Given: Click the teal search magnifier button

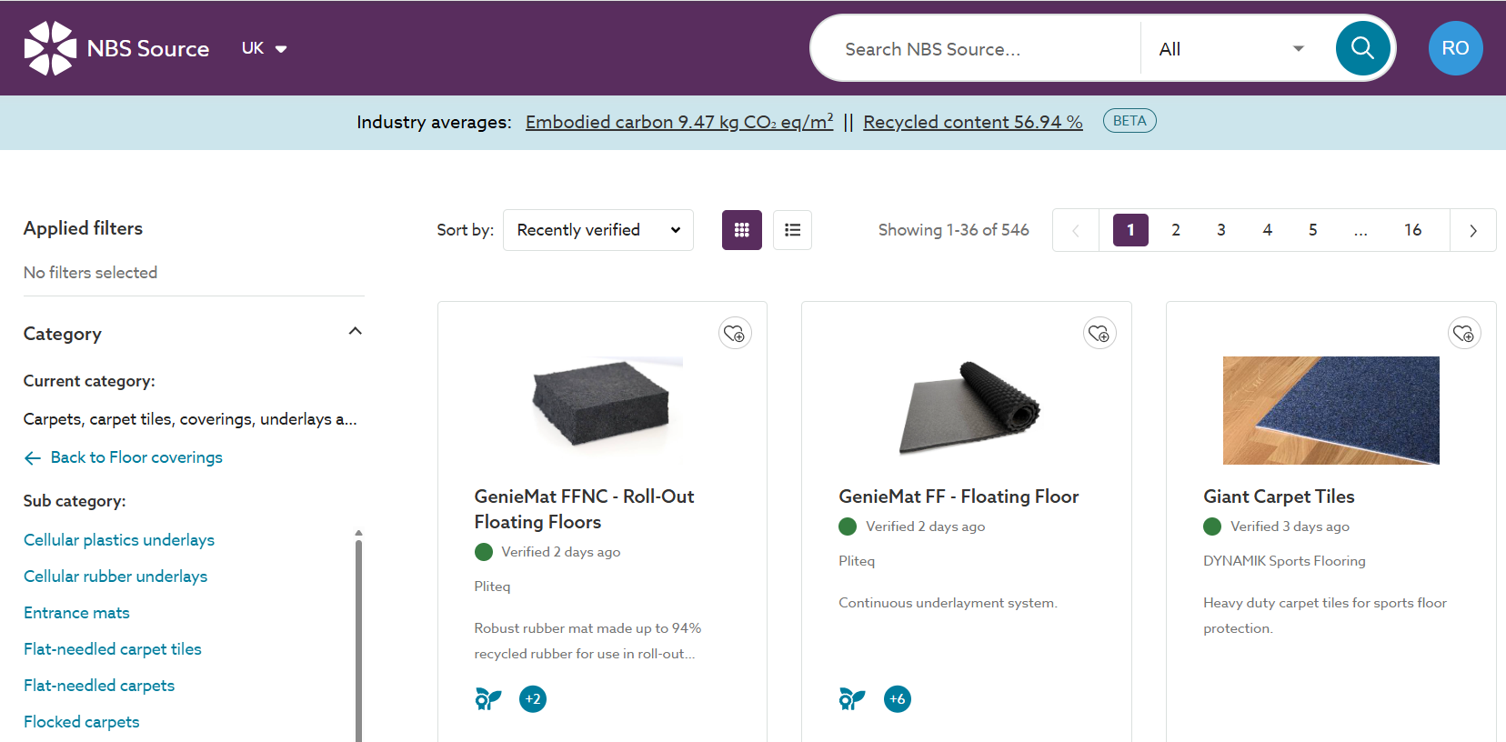Looking at the screenshot, I should (1362, 48).
